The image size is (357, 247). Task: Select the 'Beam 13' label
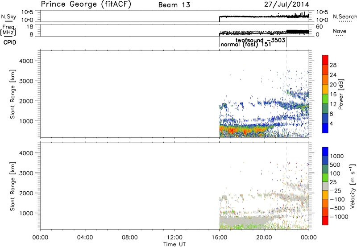point(174,5)
